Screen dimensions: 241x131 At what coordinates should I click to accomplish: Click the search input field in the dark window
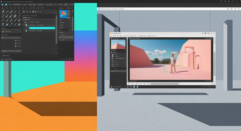click(10, 38)
